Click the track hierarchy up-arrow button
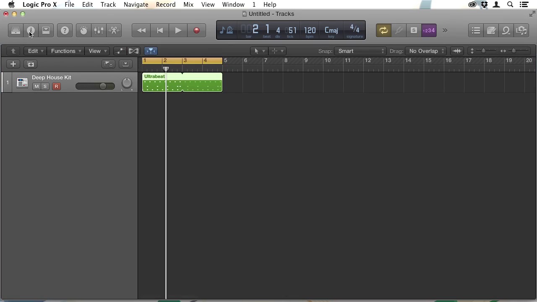 [x=13, y=51]
